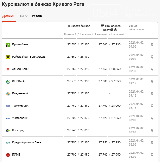Click the Таскомбанк logo icon
The width and height of the screenshot is (160, 162).
click(8, 106)
